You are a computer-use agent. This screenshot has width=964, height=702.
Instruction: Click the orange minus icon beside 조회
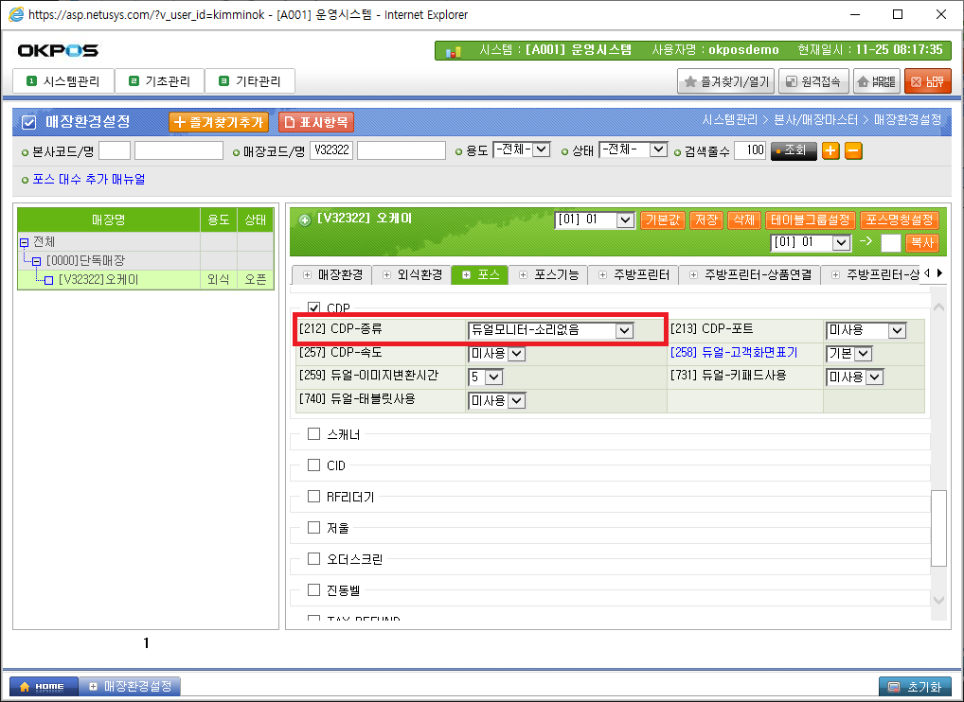point(853,150)
